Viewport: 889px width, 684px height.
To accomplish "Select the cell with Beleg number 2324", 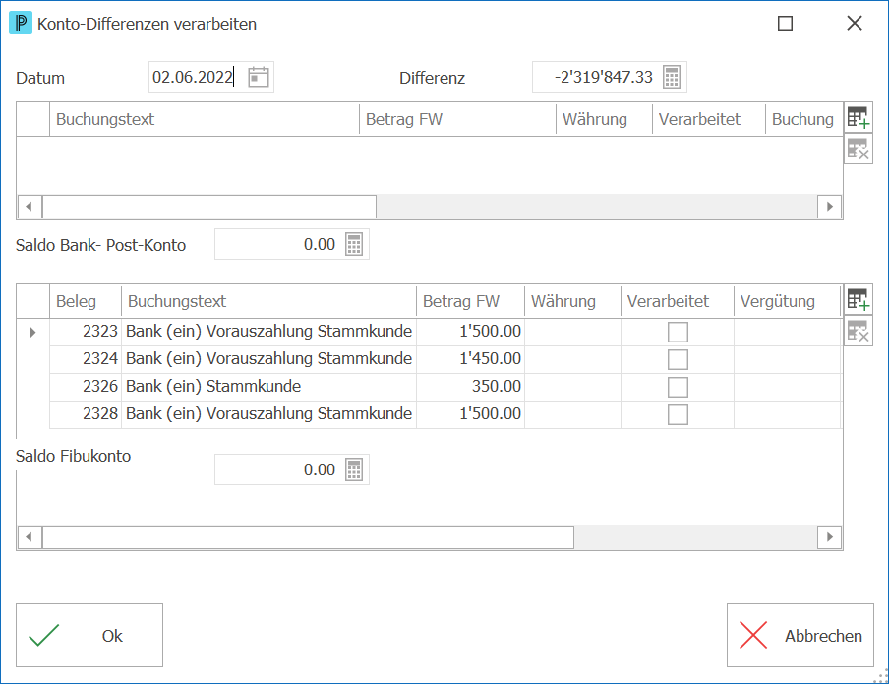I will coord(86,359).
